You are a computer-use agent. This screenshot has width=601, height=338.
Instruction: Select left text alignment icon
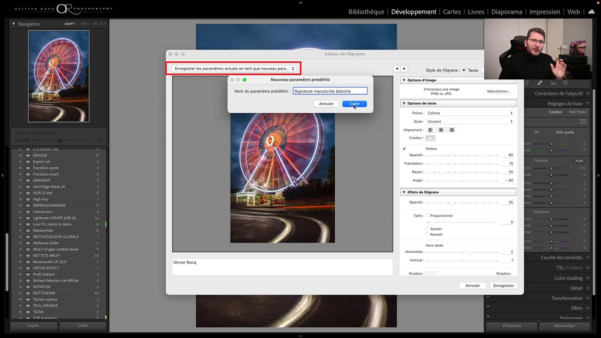(x=431, y=130)
